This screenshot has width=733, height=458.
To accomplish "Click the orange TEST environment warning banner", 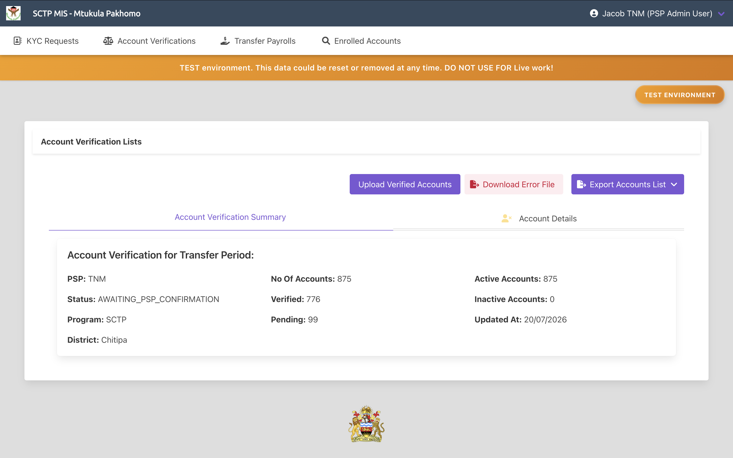I will [x=366, y=67].
